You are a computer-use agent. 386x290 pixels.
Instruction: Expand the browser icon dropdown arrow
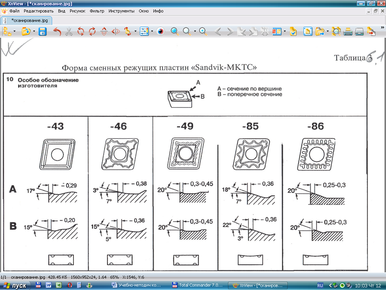(x=15, y=31)
